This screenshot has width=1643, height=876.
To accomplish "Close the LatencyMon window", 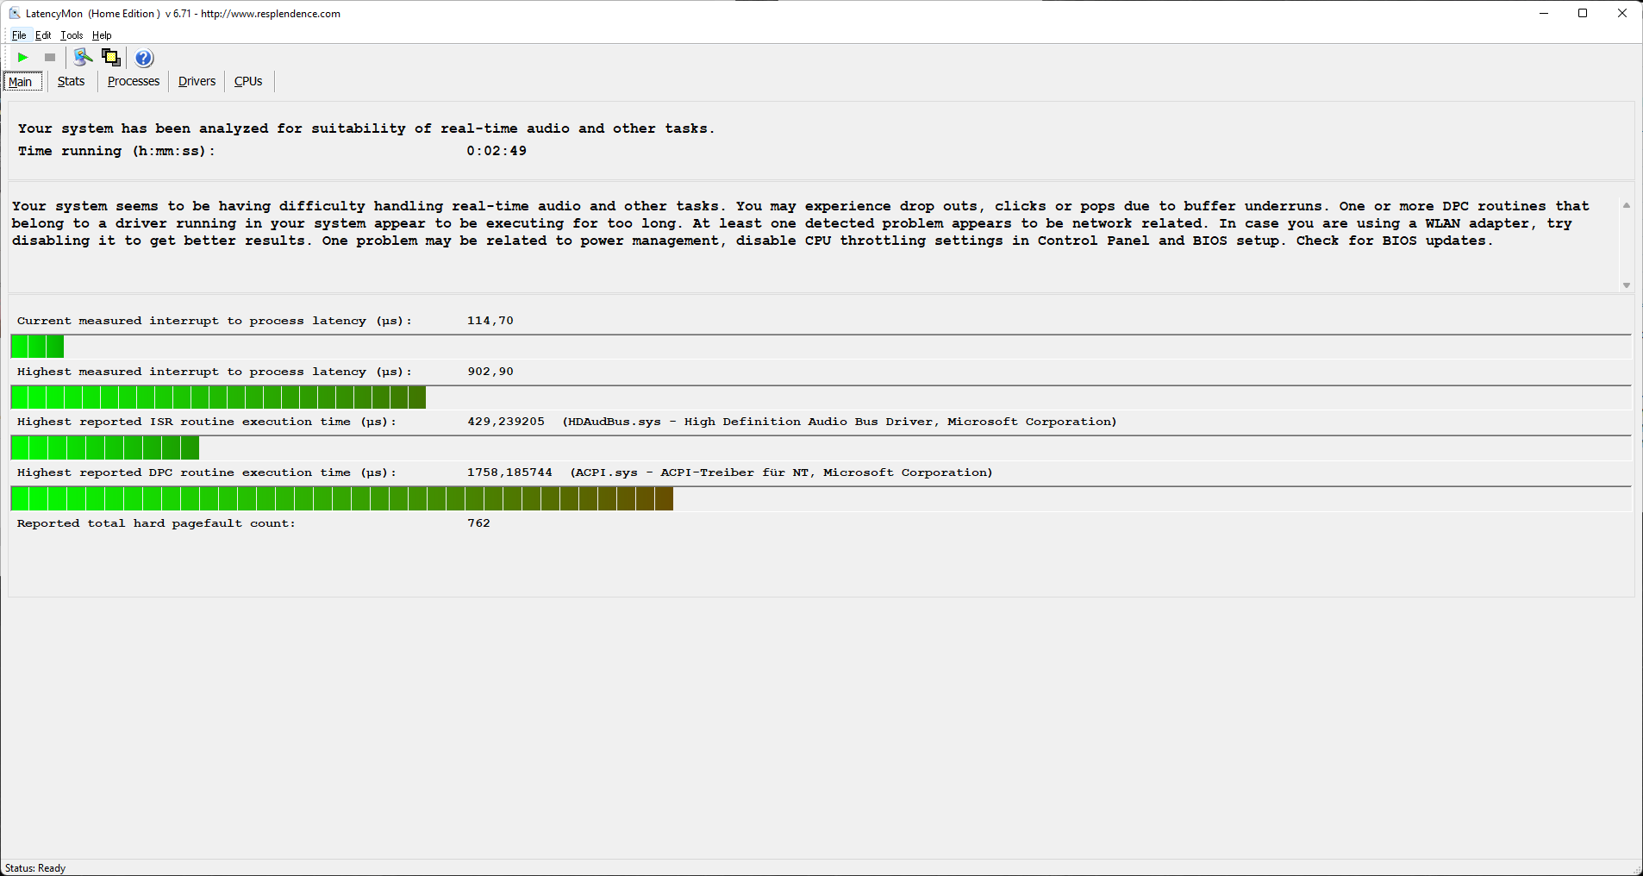I will pyautogui.click(x=1622, y=13).
